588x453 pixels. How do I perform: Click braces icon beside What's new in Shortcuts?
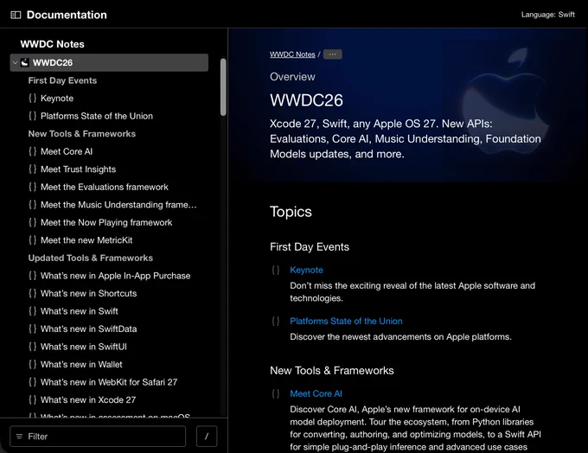(33, 293)
